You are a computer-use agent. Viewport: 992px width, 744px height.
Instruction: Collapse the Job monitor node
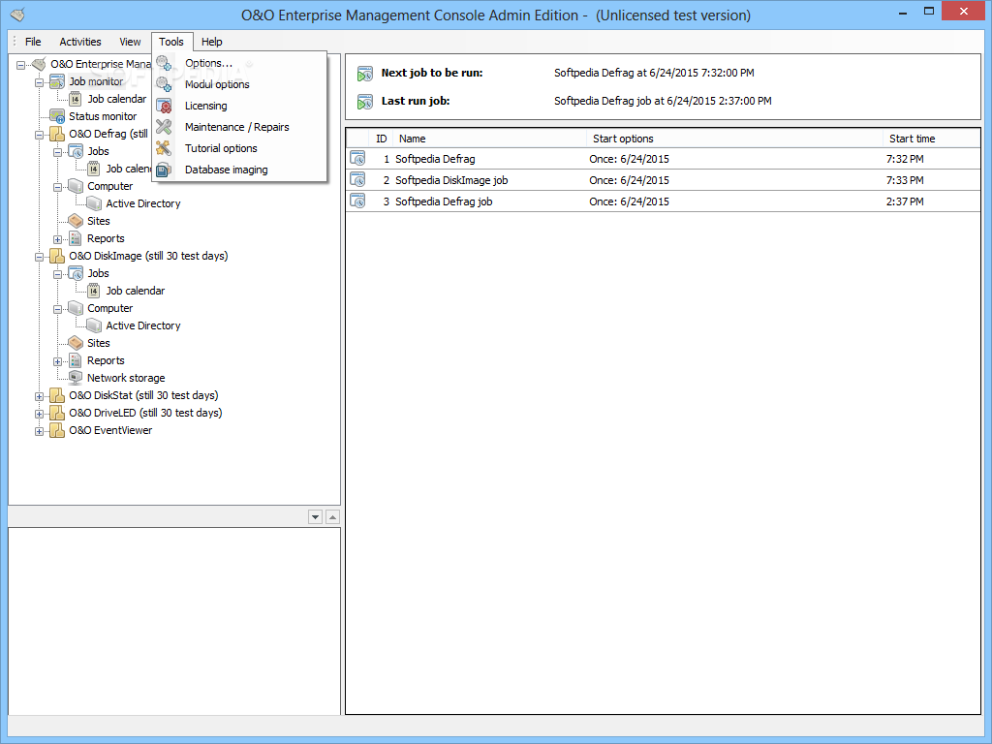point(39,81)
